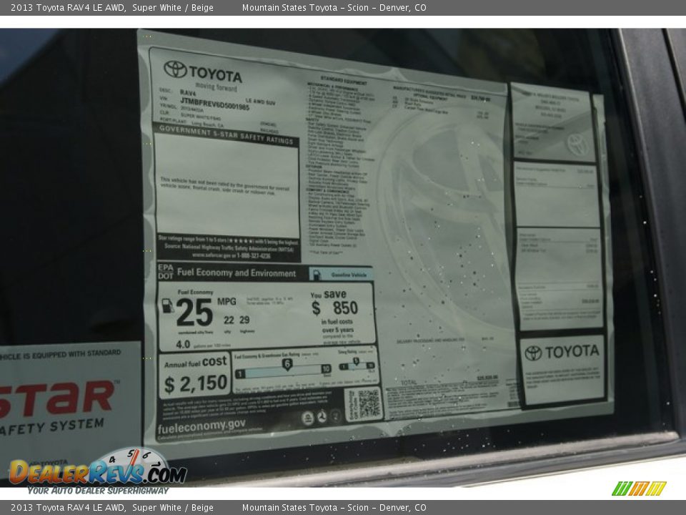Image resolution: width=686 pixels, height=515 pixels.
Task: Click the Gasoline Vehicle badge
Action: (341, 274)
